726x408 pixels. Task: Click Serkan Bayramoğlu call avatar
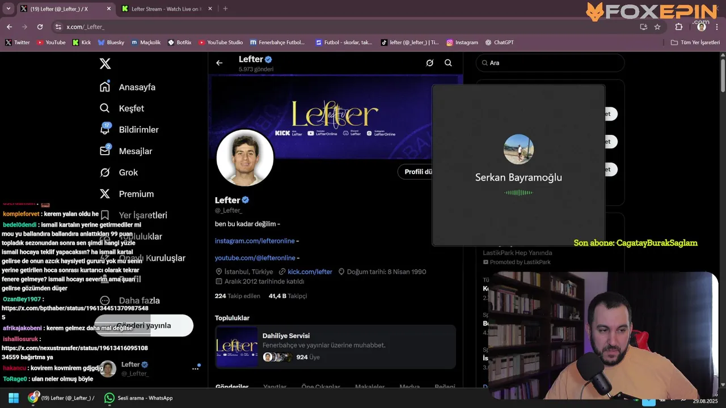tap(518, 149)
